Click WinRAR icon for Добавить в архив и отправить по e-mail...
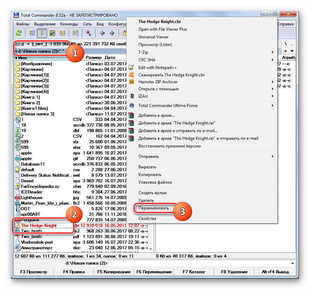This screenshot has height=290, width=310. [131, 131]
